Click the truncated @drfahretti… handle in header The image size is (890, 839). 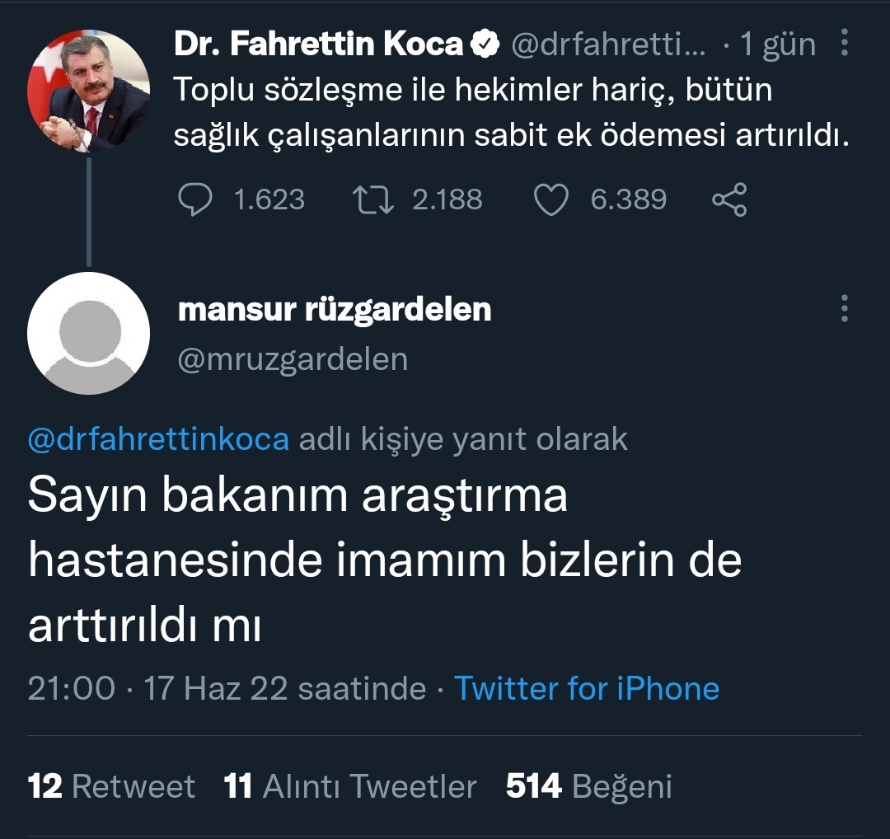pyautogui.click(x=608, y=45)
